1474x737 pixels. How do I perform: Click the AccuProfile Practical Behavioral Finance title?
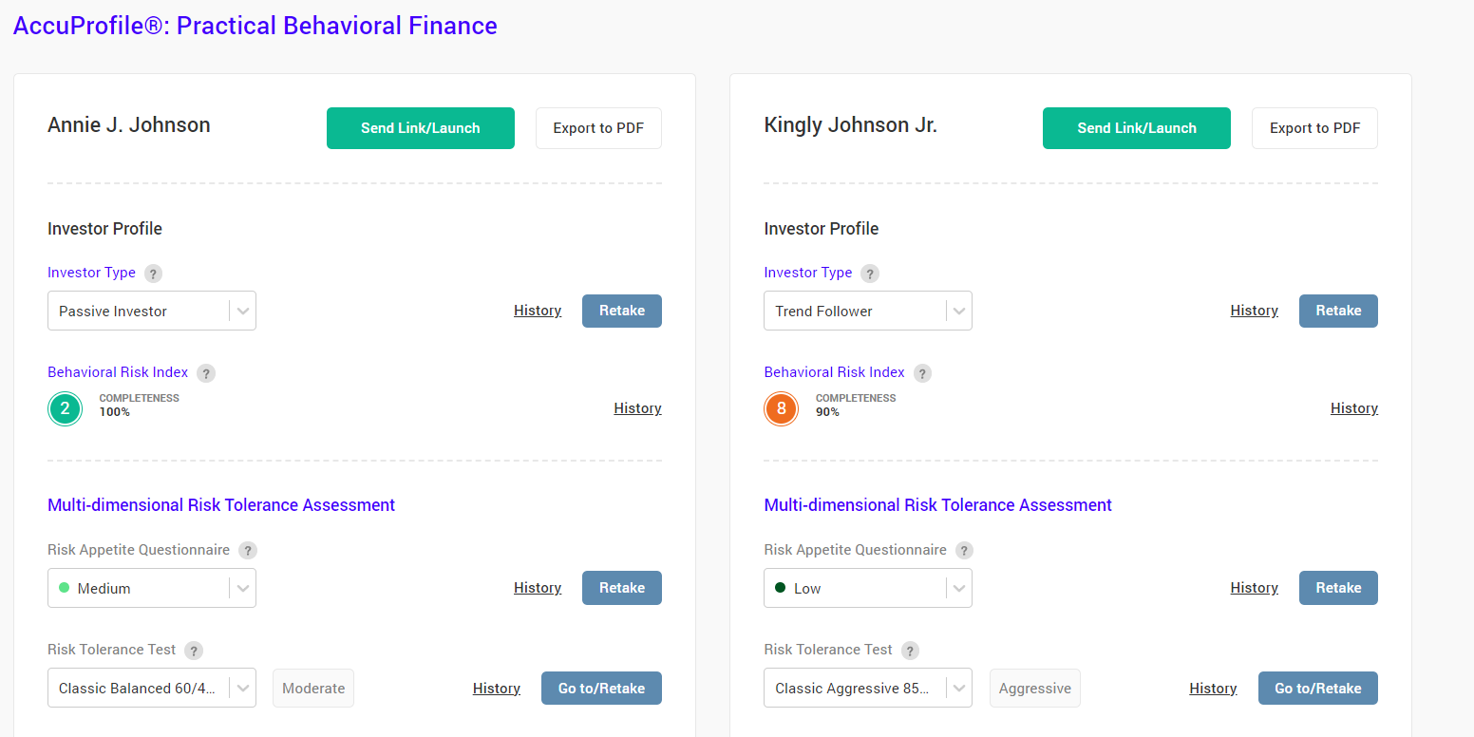255,26
